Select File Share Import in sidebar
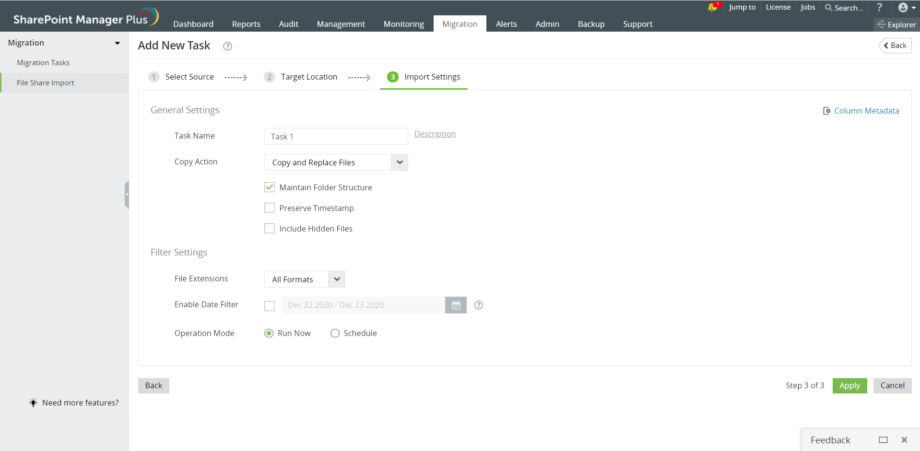 [64, 83]
